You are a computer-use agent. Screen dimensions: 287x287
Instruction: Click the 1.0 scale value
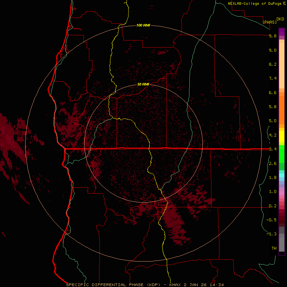point(273,192)
